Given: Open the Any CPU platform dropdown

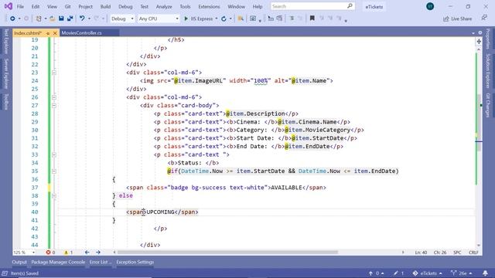Looking at the screenshot, I should (x=159, y=19).
